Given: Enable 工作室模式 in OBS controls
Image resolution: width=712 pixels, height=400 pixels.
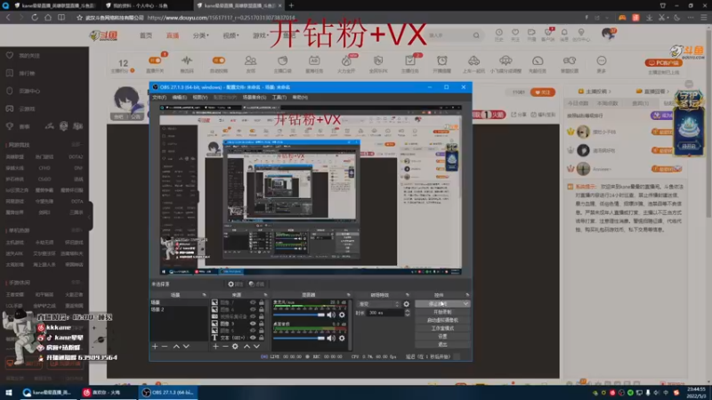Looking at the screenshot, I should point(442,328).
